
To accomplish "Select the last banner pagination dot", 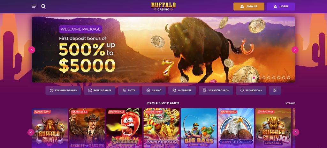I will [x=289, y=78].
